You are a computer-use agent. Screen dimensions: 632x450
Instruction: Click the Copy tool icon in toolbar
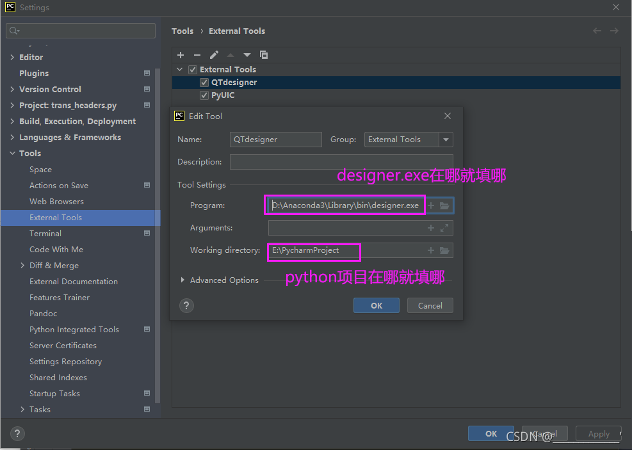coord(264,55)
